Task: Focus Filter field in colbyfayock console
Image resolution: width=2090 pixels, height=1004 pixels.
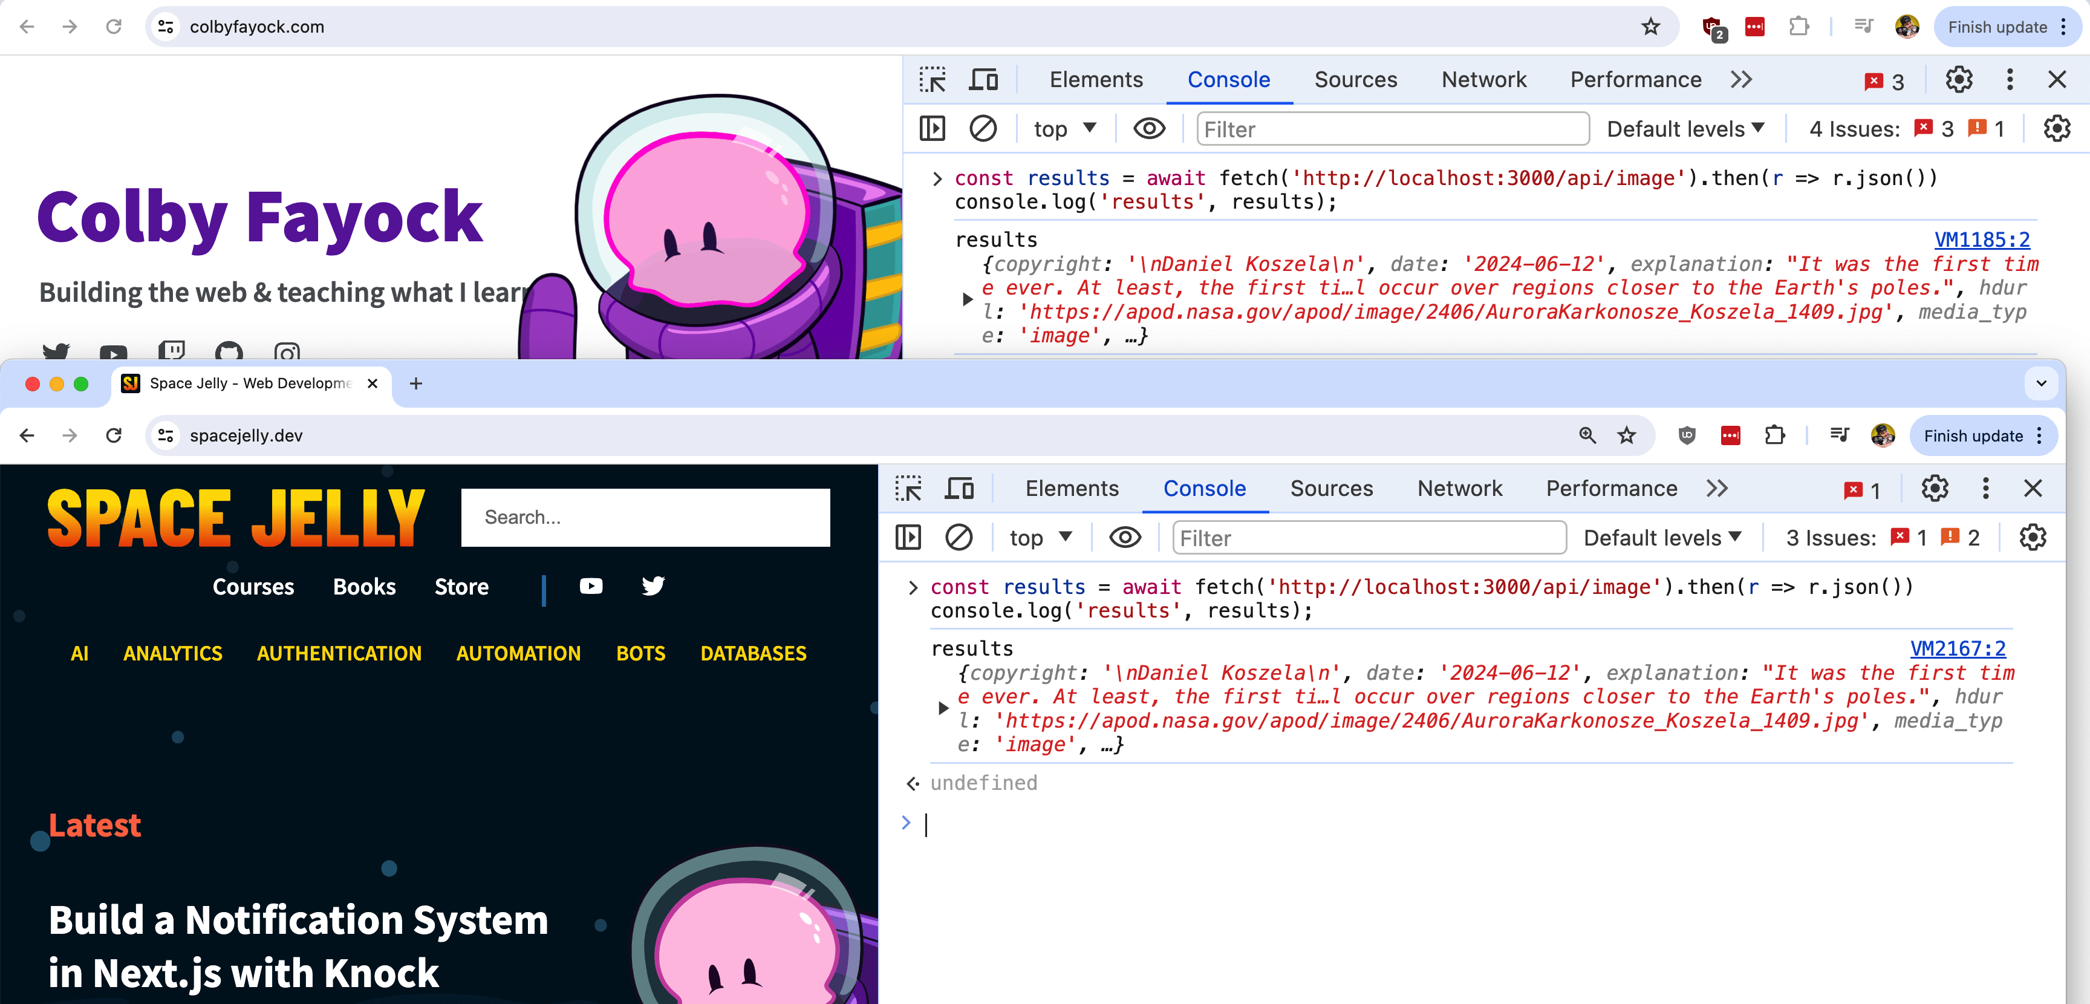Action: [x=1392, y=129]
